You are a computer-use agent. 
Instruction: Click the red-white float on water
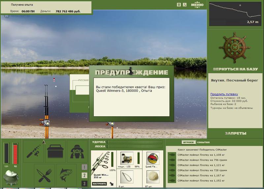[54, 80]
